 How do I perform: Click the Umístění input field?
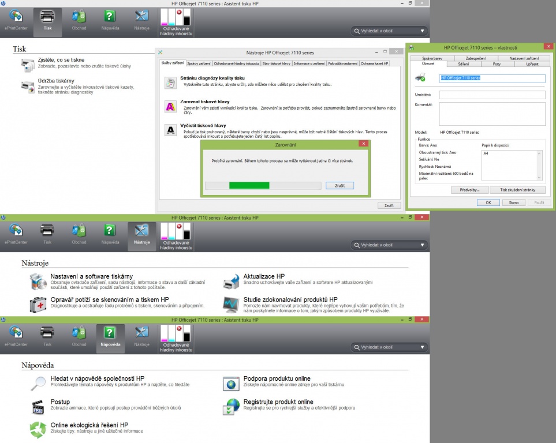492,95
